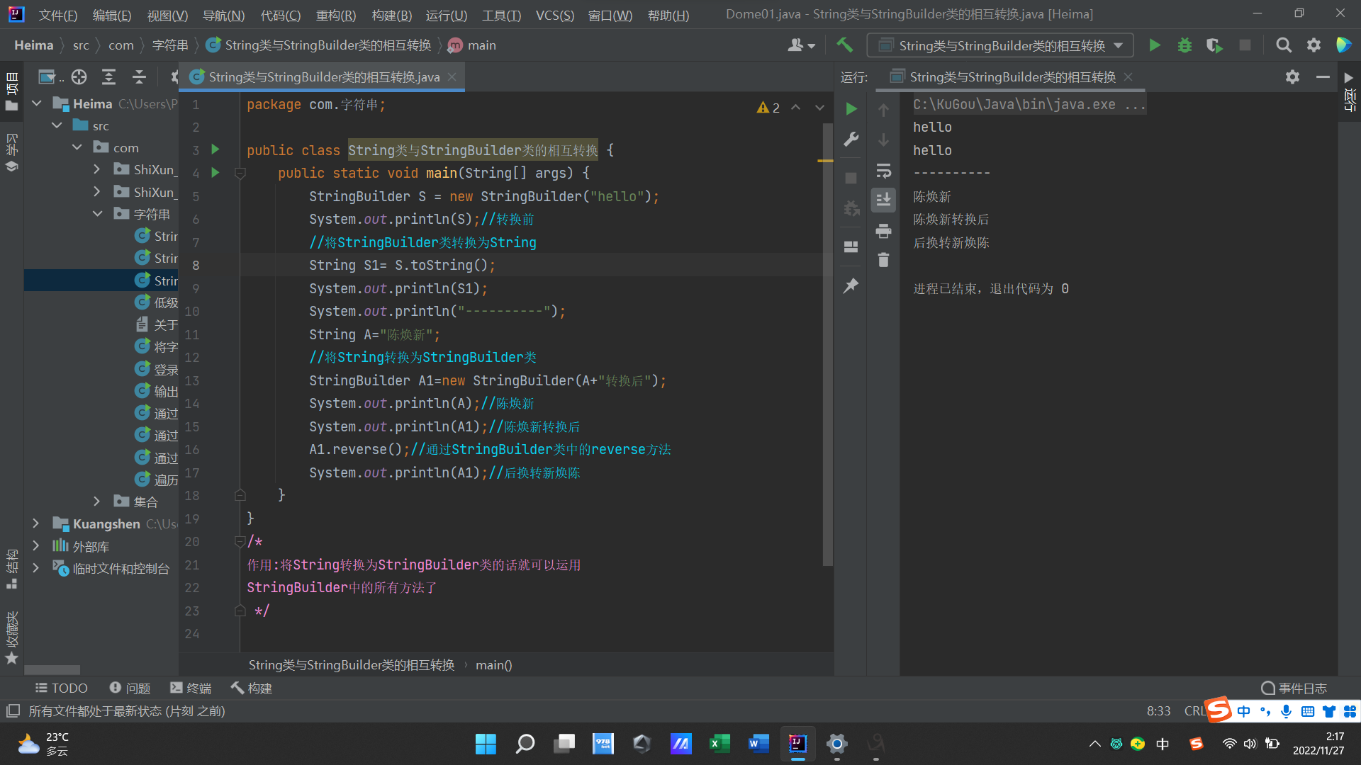The image size is (1361, 765).
Task: Toggle scroll-to-end in the Run console
Action: (883, 200)
